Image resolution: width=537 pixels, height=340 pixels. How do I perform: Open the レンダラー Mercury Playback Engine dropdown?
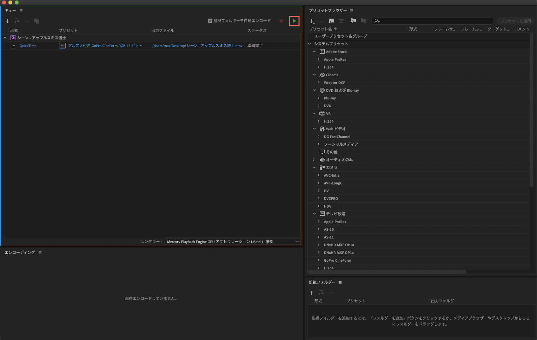(233, 242)
